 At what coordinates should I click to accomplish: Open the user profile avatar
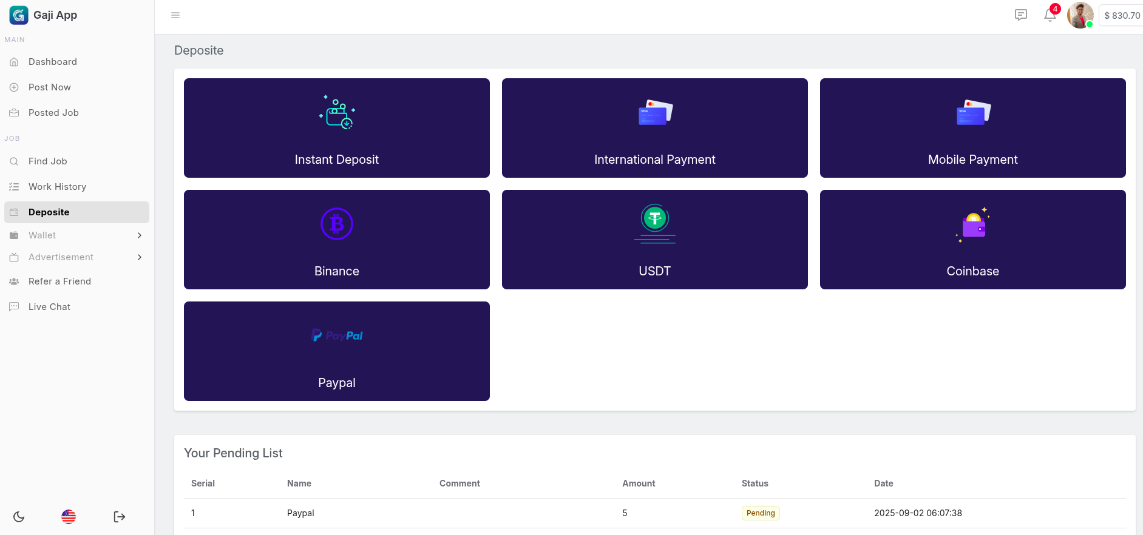click(x=1080, y=15)
